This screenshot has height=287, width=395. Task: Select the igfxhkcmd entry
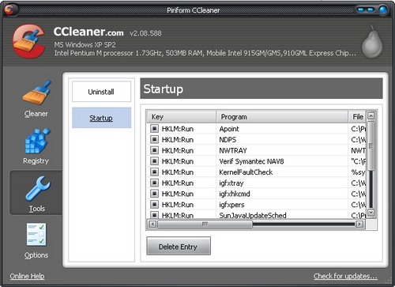click(235, 194)
